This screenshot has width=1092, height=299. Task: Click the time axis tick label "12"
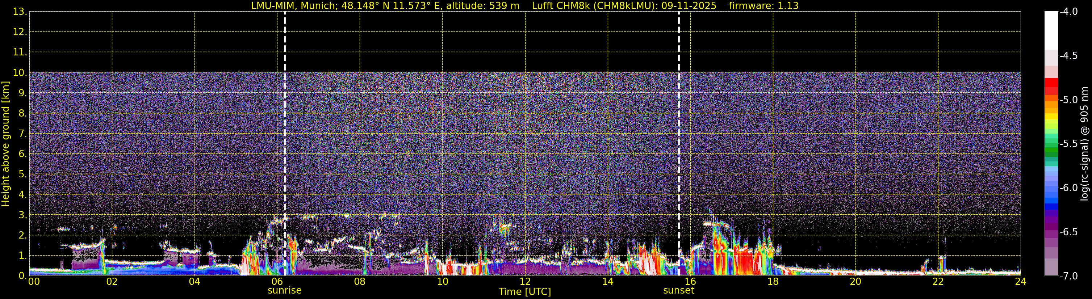point(525,282)
